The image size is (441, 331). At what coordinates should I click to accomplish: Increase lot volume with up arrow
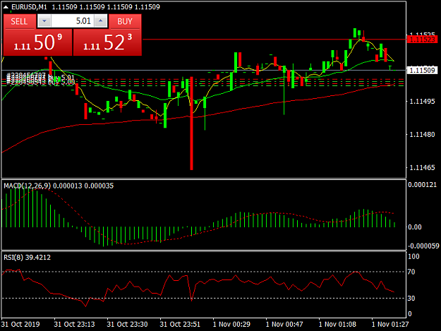pos(101,21)
